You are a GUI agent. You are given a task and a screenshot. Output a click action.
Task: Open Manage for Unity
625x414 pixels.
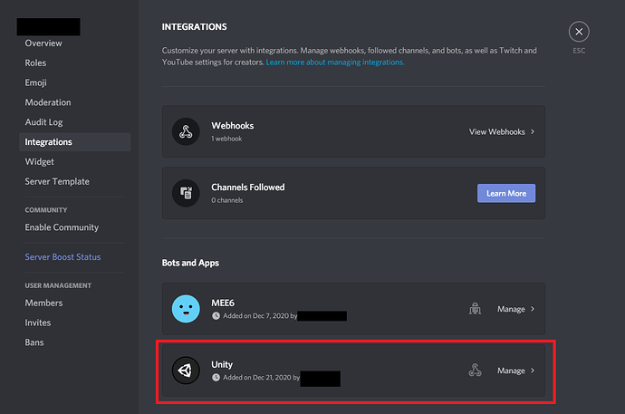[515, 371]
